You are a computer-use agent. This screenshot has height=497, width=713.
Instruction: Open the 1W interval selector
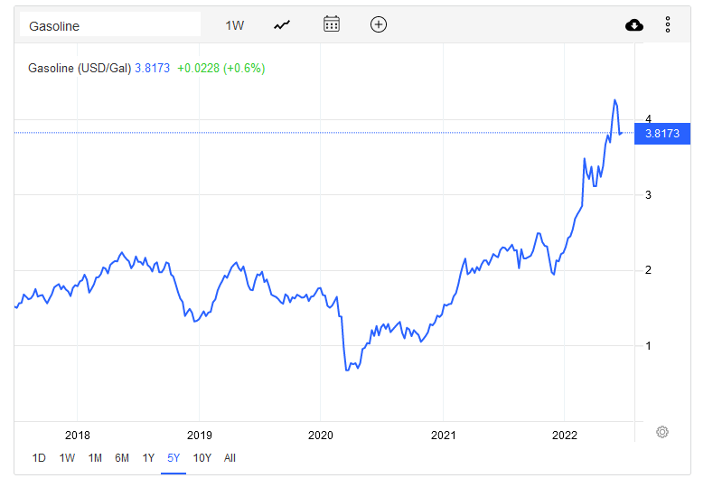click(235, 25)
